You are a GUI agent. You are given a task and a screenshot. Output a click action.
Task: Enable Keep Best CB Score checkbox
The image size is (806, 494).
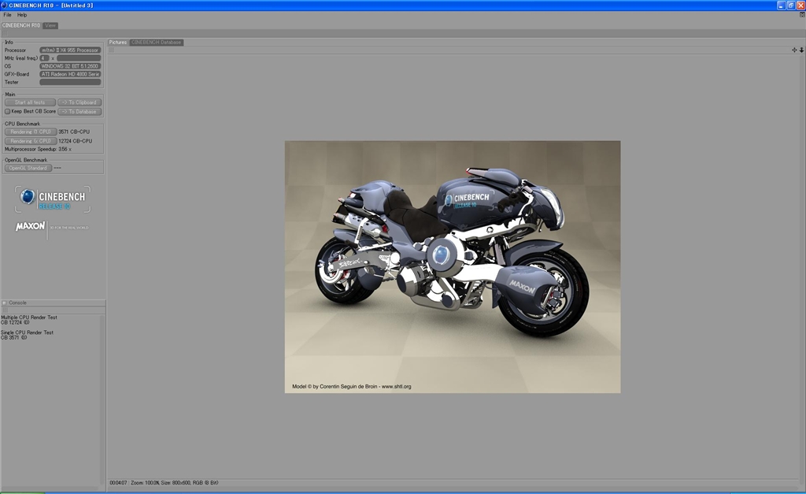tap(7, 112)
